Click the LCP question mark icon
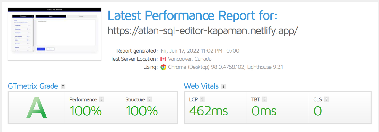The image size is (379, 132). pyautogui.click(x=202, y=99)
